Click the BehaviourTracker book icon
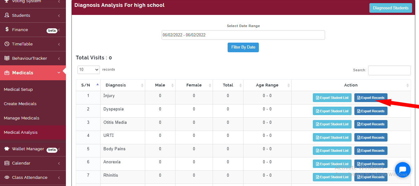The height and width of the screenshot is (186, 419). pos(7,58)
